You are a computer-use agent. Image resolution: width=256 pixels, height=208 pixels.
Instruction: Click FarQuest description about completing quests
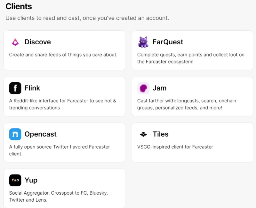pyautogui.click(x=190, y=58)
